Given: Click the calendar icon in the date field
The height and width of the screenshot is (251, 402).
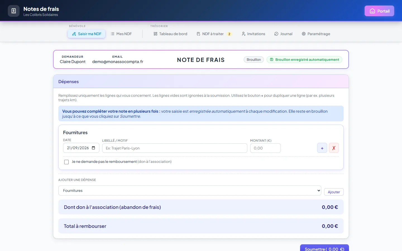Looking at the screenshot, I should (x=94, y=148).
